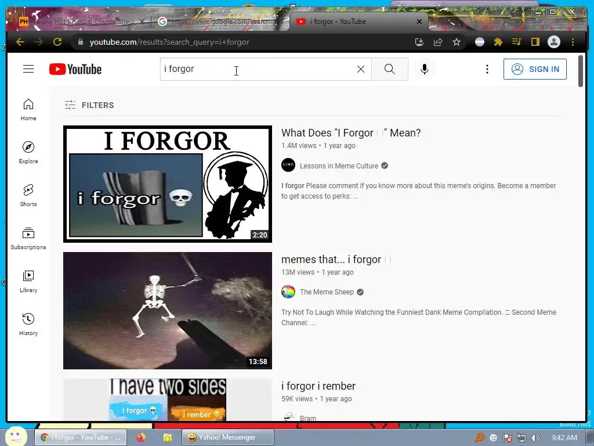Screen dimensions: 594x446
Task: Open History in the sidebar
Action: (x=28, y=324)
